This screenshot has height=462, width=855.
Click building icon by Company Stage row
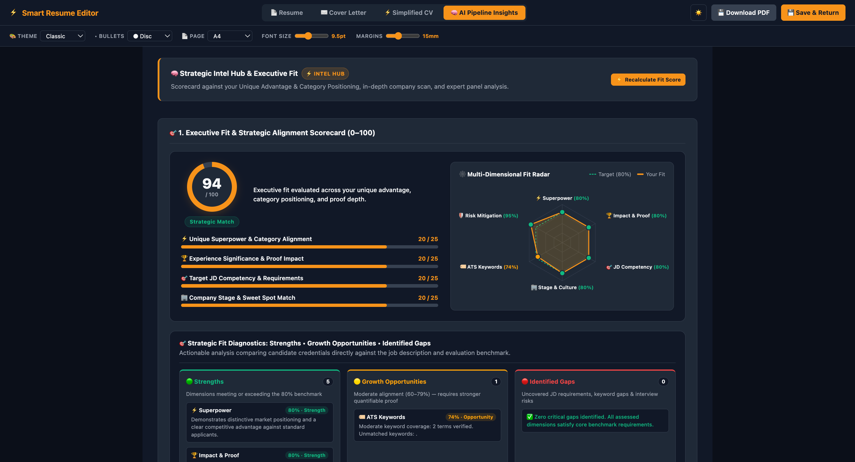(184, 298)
